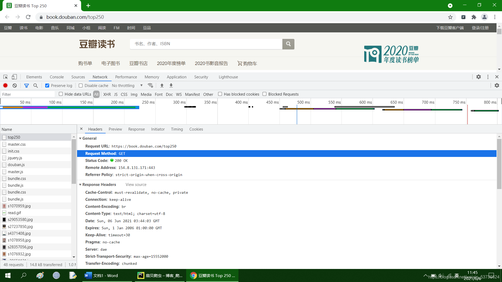Close the request details pane
The image size is (502, 282).
[x=81, y=129]
